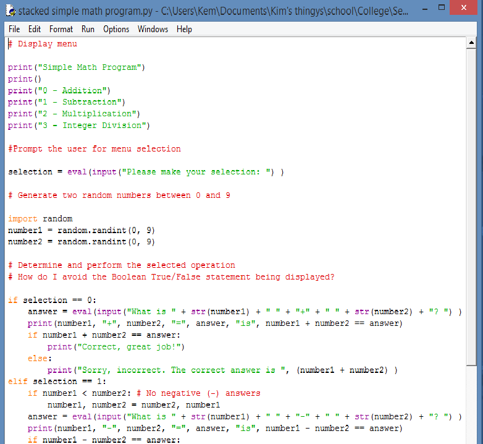
Task: Open the File menu
Action: (14, 29)
